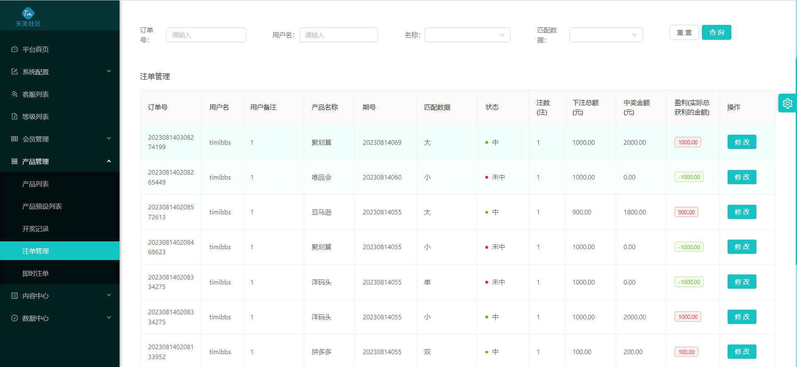Viewport: 797px width, 367px height.
Task: Click the 平台首页 dashboard icon
Action: (x=15, y=49)
